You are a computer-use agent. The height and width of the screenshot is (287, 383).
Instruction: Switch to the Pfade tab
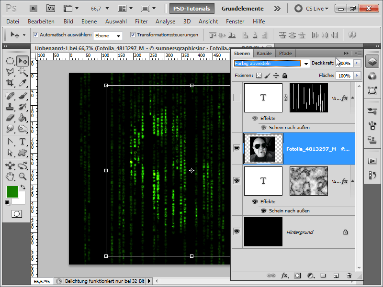coord(285,53)
